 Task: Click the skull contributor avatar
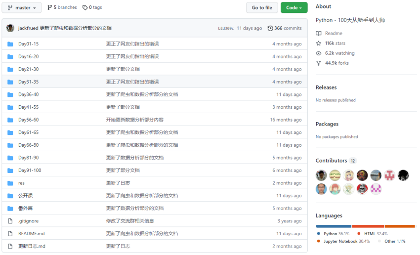[362, 189]
